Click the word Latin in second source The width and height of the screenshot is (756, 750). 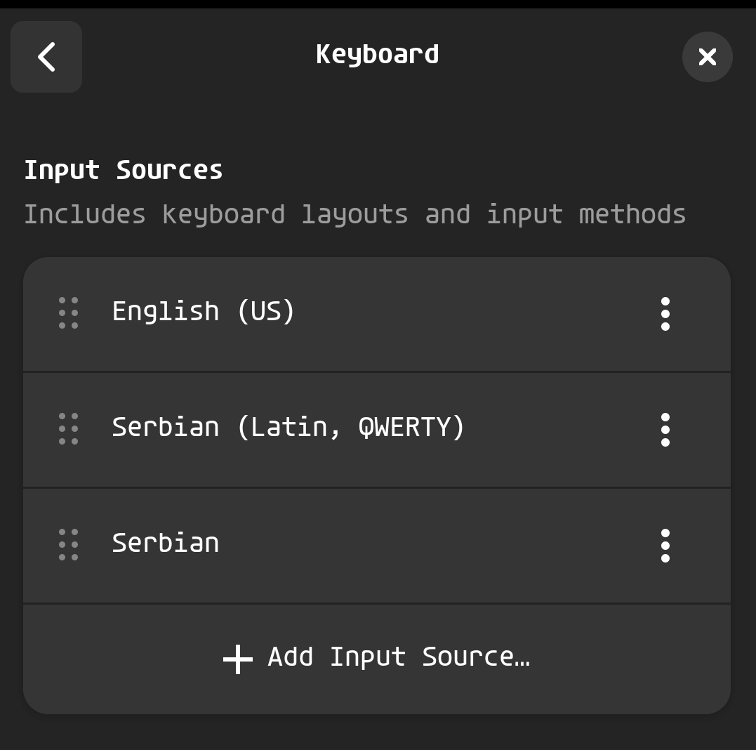click(289, 428)
